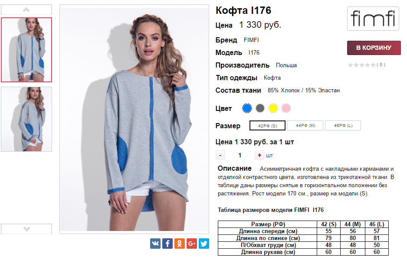Open the second product thumbnail

coord(26,119)
